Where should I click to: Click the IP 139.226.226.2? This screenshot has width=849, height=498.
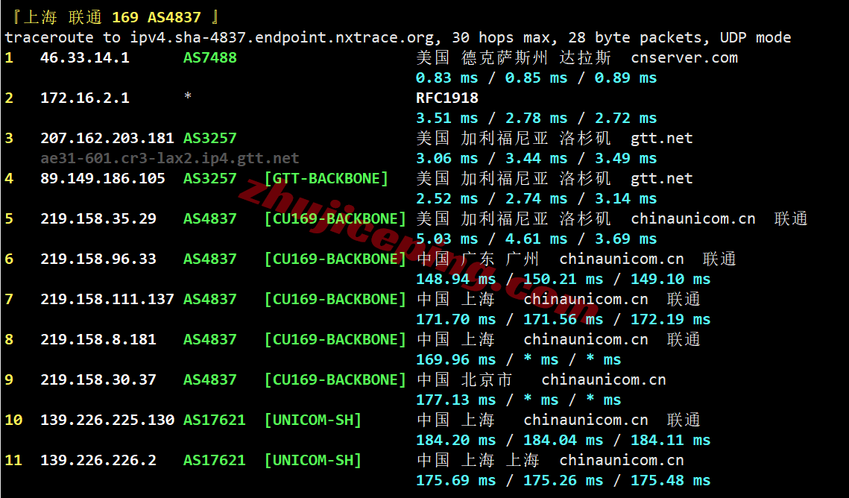98,460
